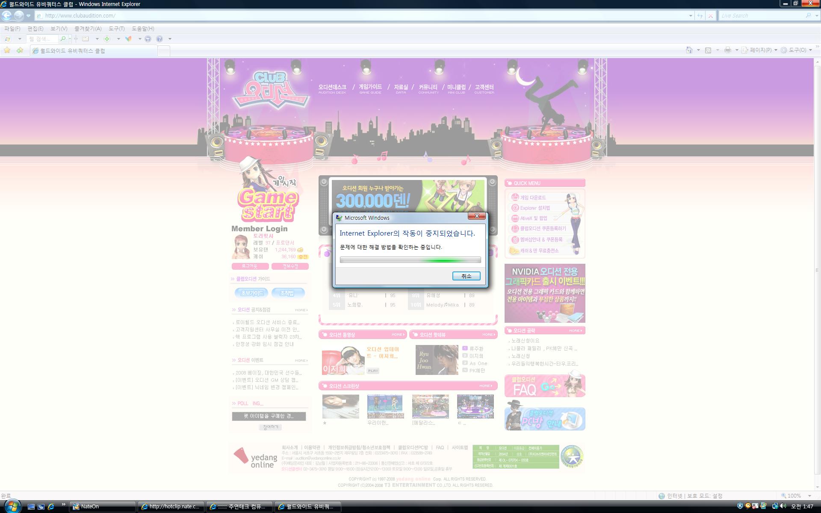Click the 오디션데스크 navigation menu
Image resolution: width=821 pixels, height=513 pixels.
coord(332,89)
